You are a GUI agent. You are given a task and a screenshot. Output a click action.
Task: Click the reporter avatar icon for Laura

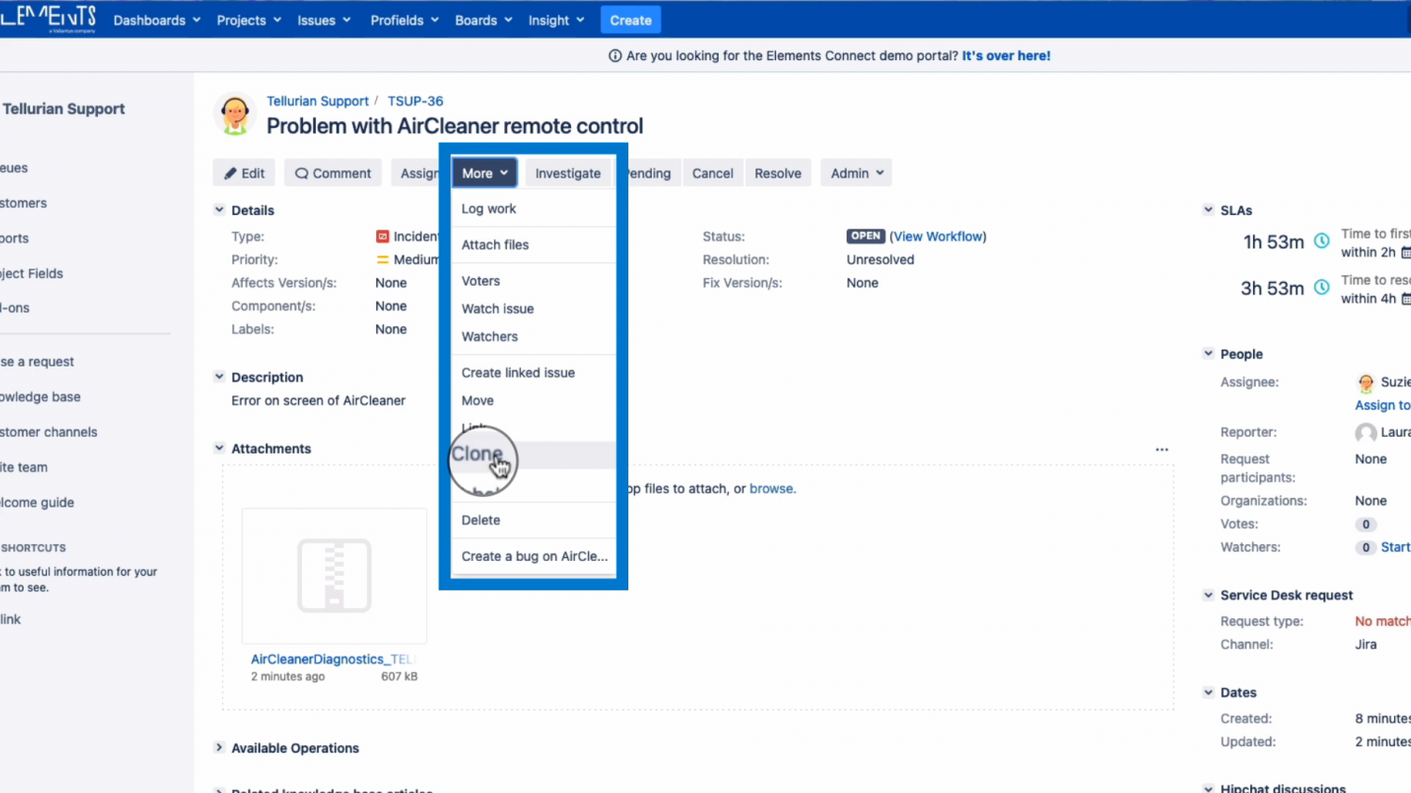(x=1366, y=432)
